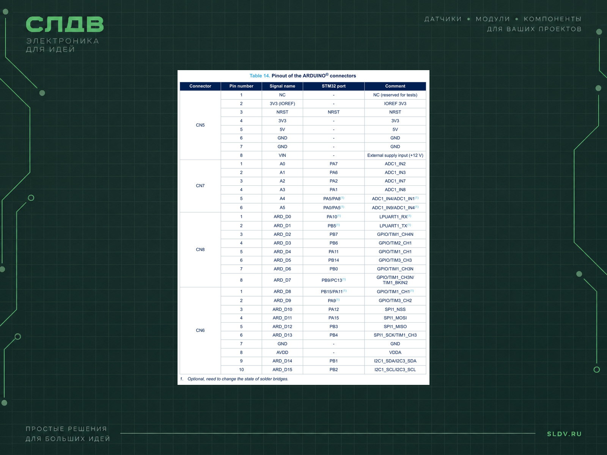607x455 pixels.
Task: Click the VDDA comment cell
Action: [x=395, y=353]
